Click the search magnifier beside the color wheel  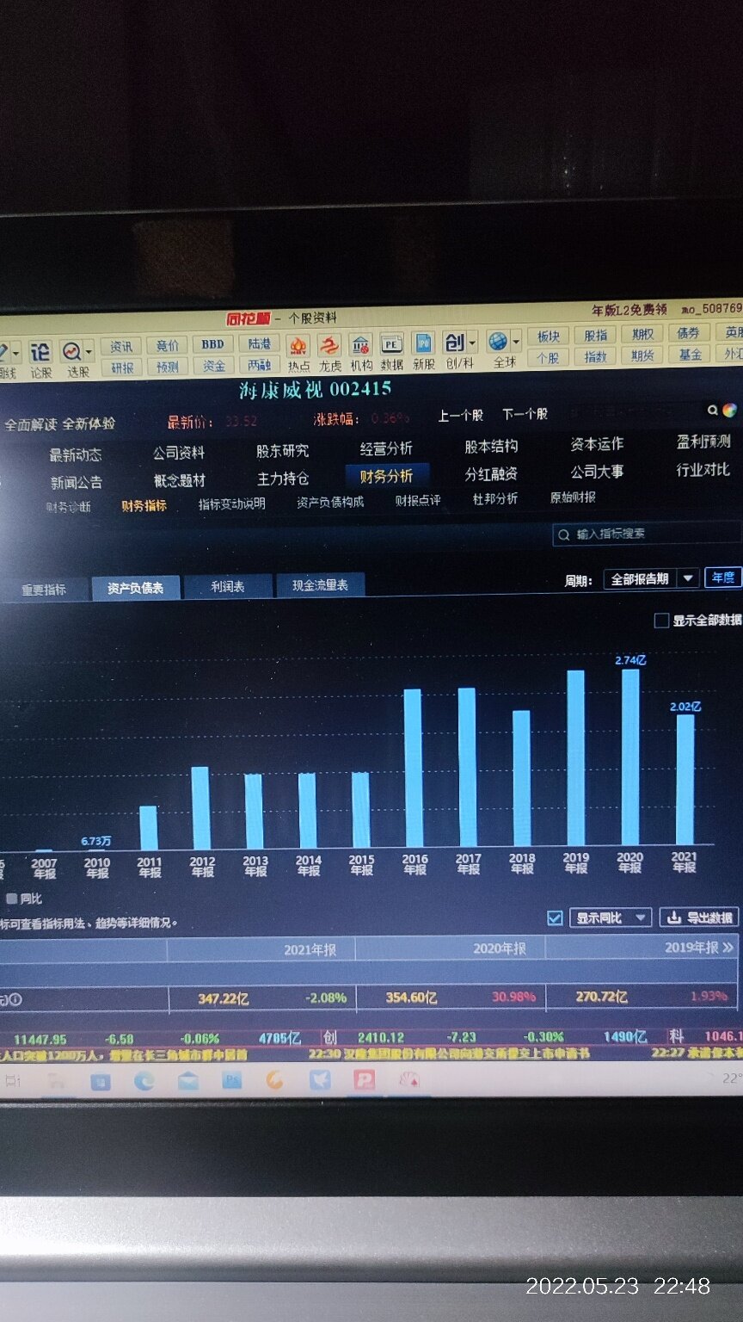(x=713, y=411)
